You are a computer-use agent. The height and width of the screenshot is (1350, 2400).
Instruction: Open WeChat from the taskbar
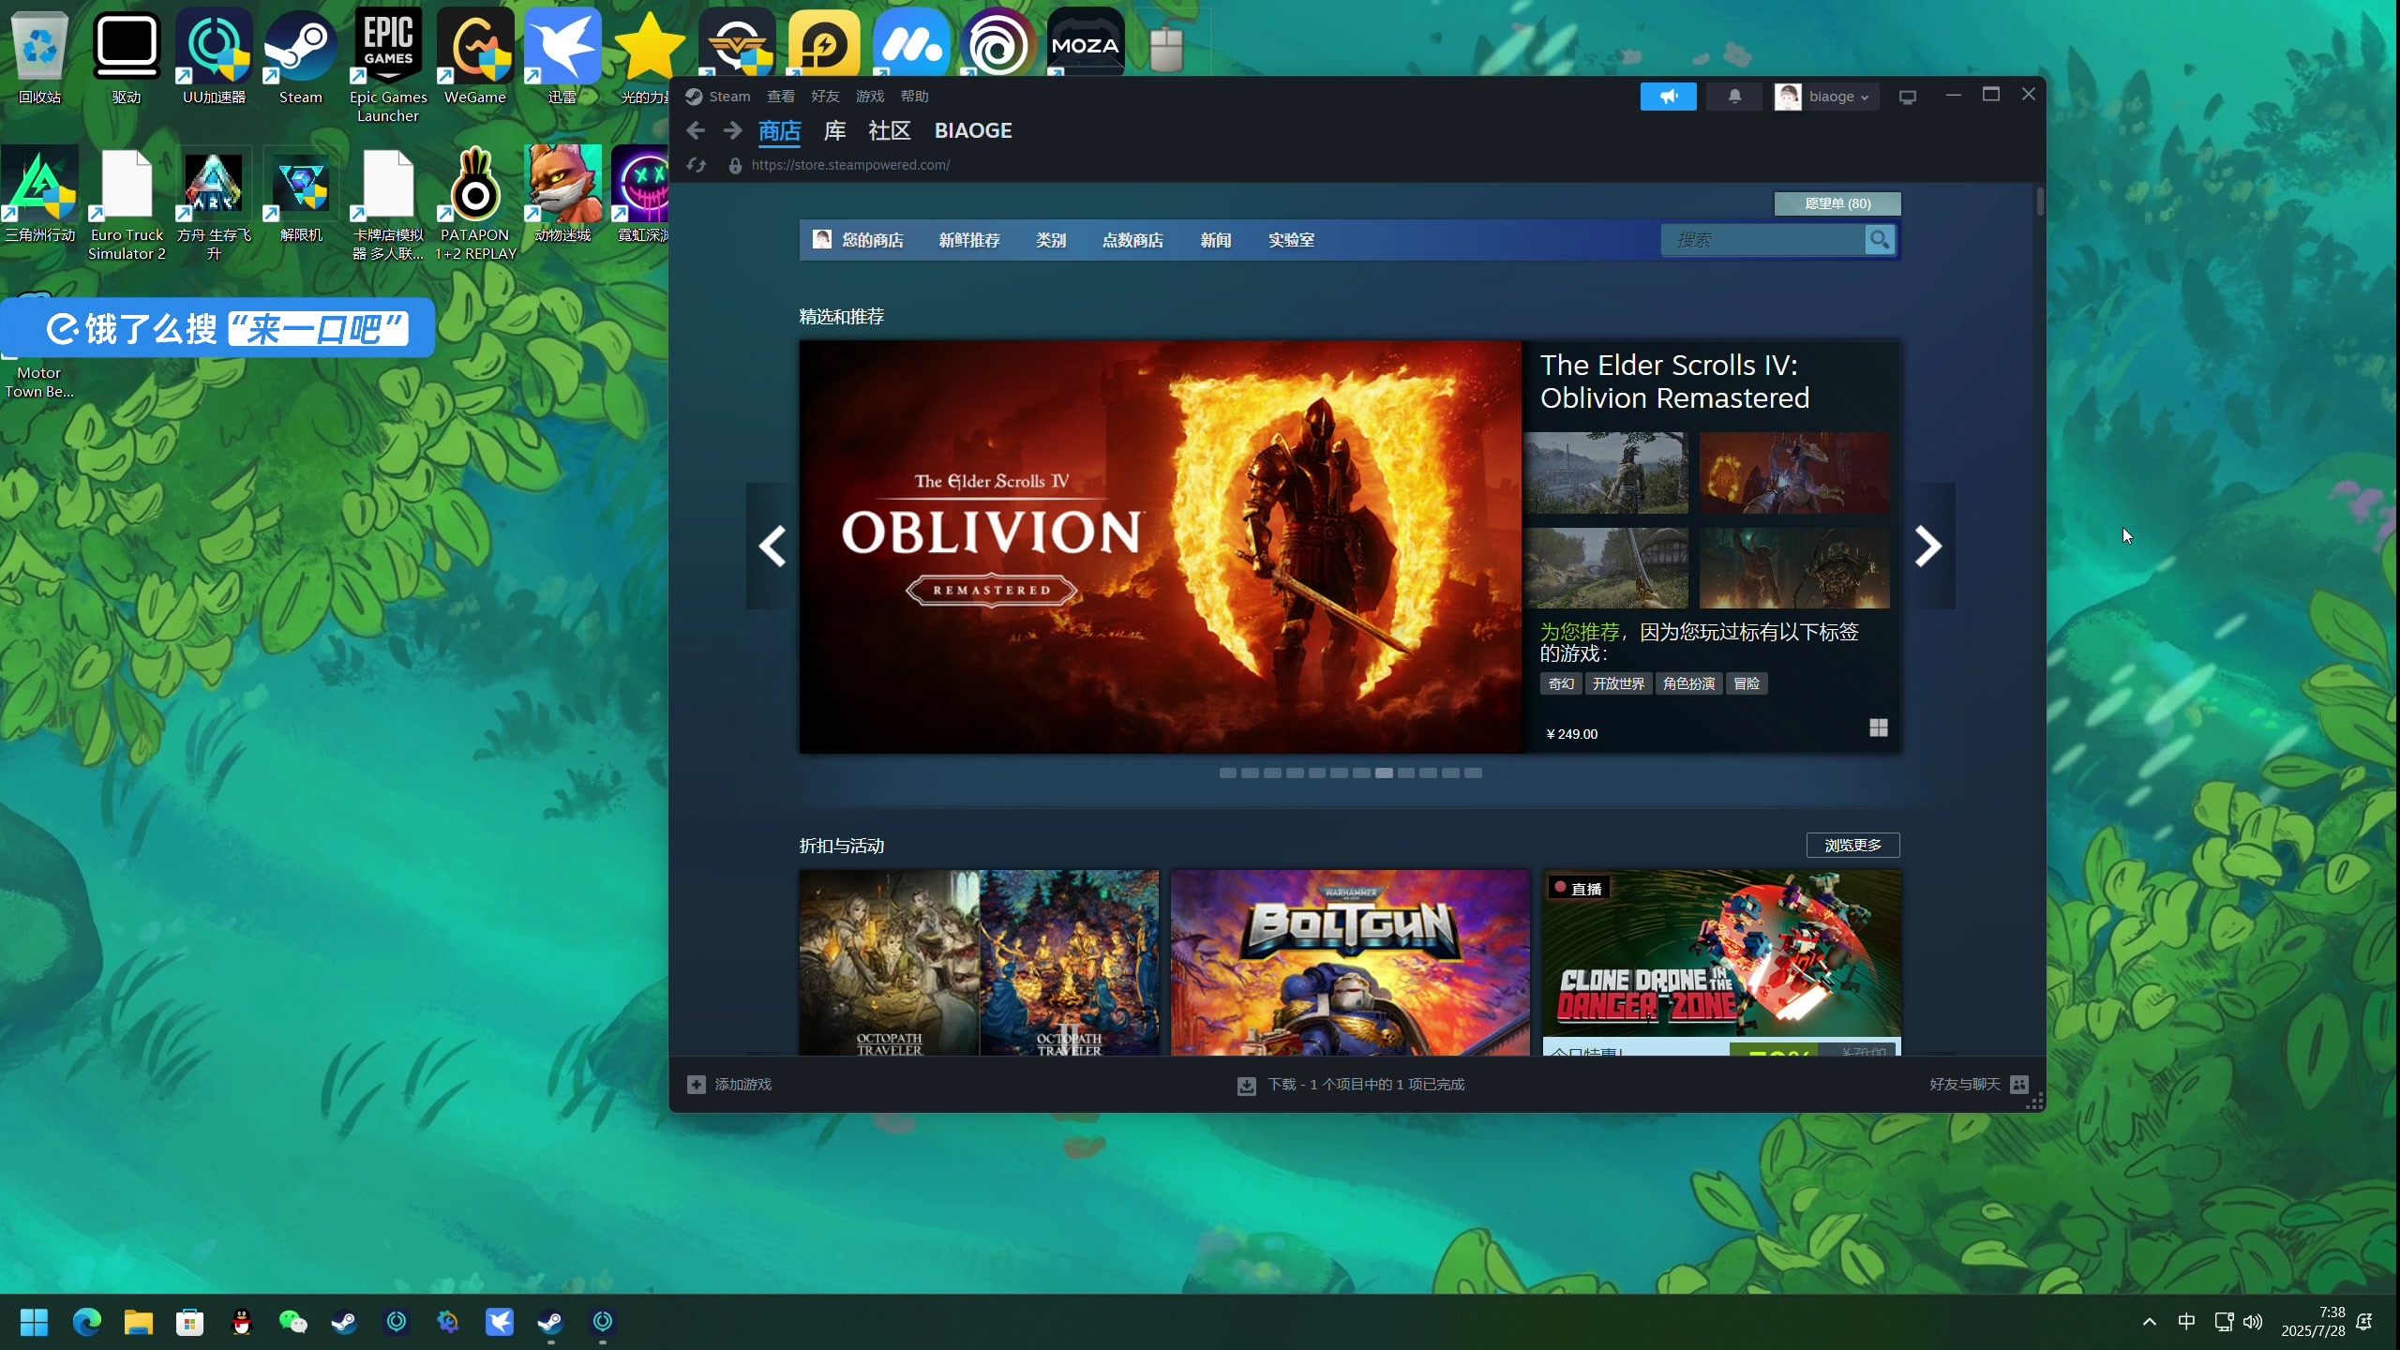(293, 1322)
